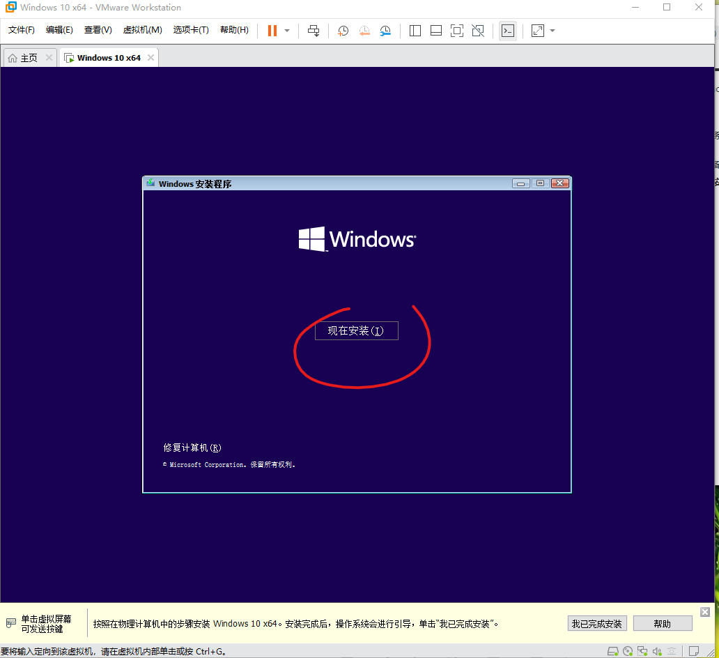The height and width of the screenshot is (658, 719).
Task: Click the sound card status icon
Action: click(x=657, y=651)
